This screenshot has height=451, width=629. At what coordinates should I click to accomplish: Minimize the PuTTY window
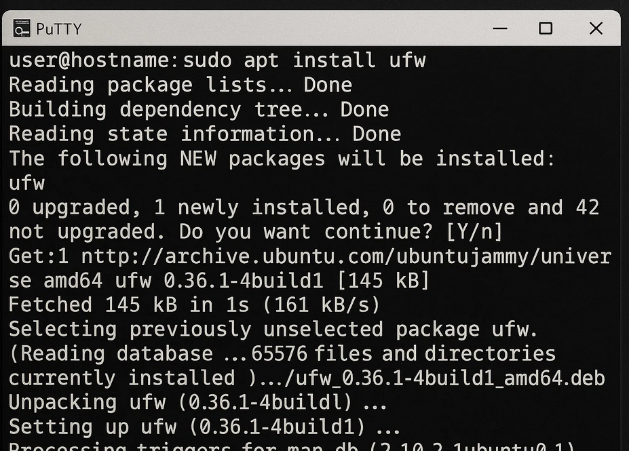[500, 28]
